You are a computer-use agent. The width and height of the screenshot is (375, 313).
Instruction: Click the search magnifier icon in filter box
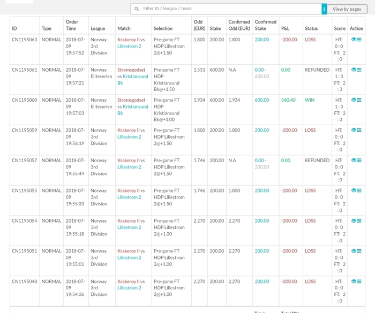pos(137,9)
